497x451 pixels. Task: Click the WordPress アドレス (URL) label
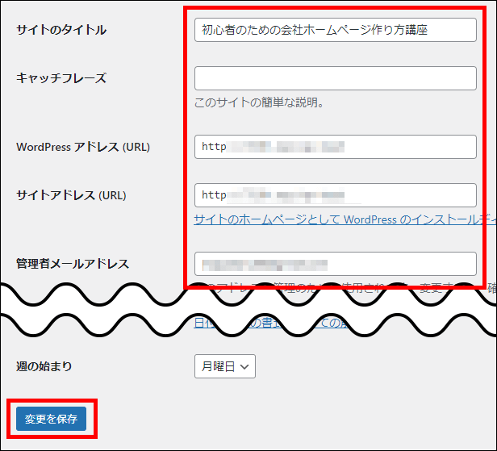83,147
